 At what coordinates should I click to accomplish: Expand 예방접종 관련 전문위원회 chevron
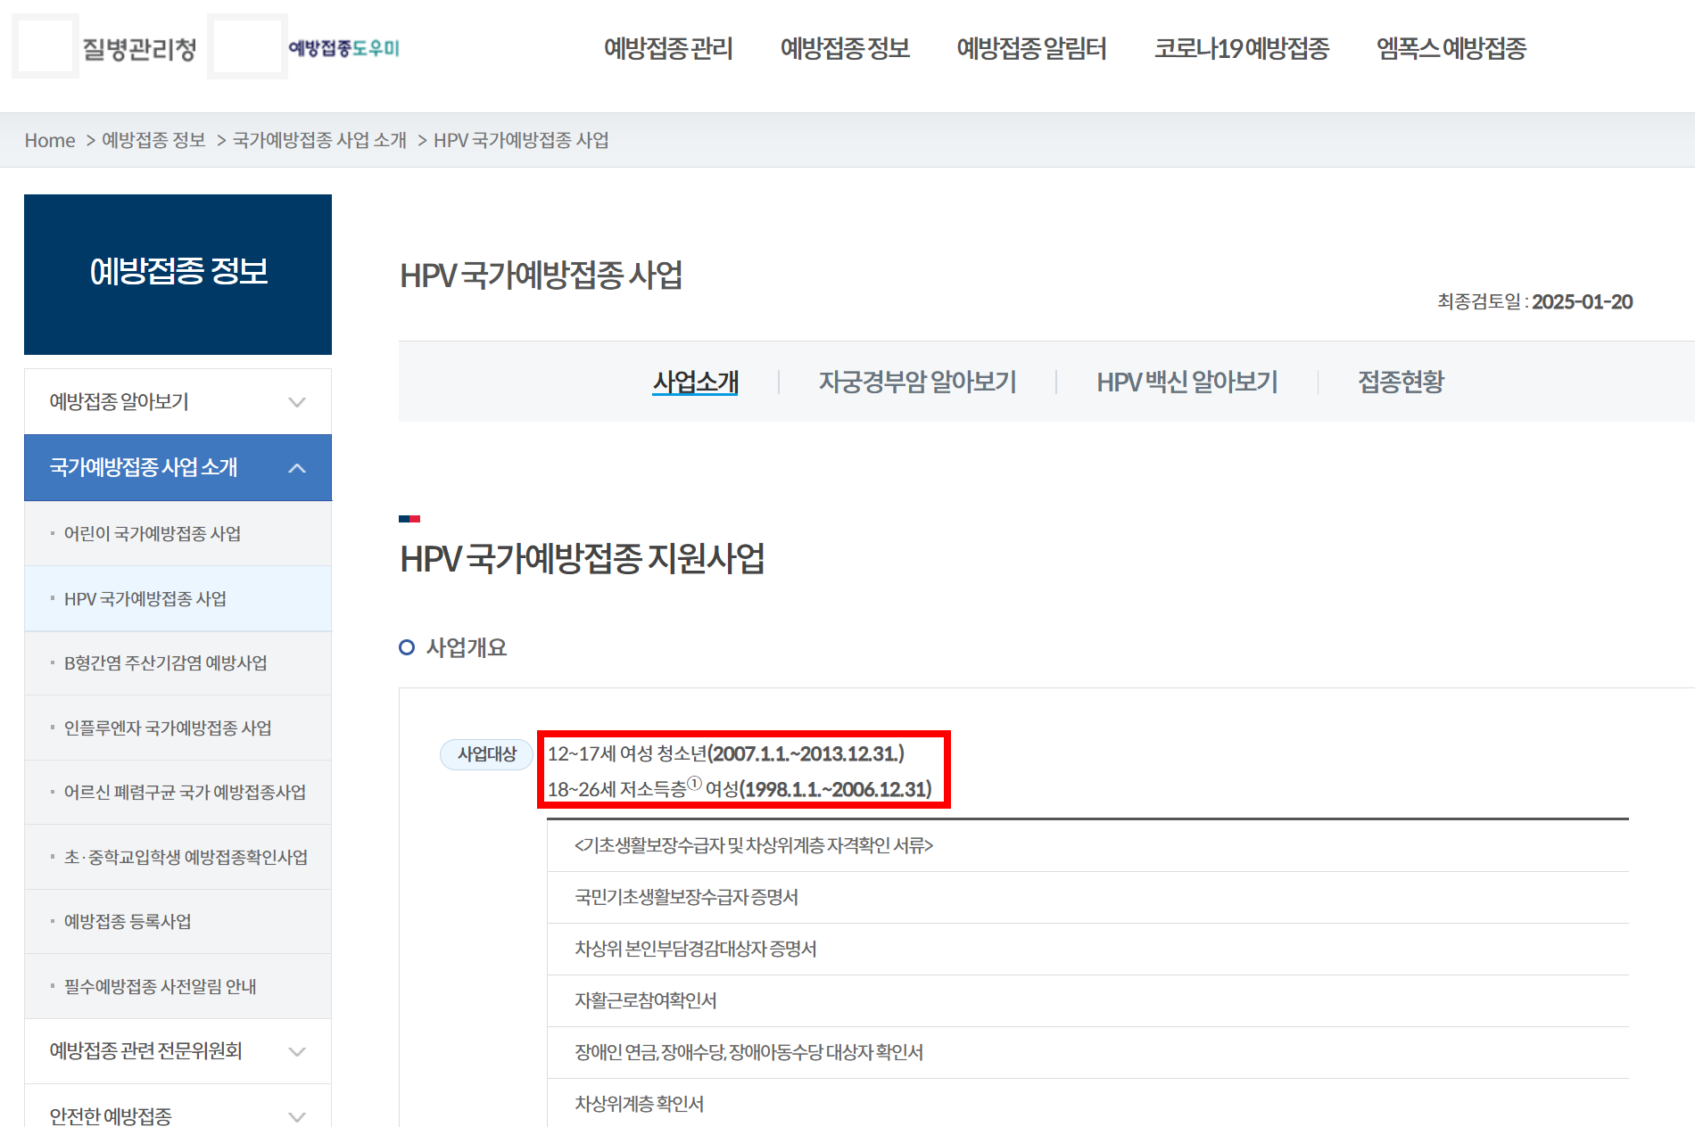point(297,1051)
